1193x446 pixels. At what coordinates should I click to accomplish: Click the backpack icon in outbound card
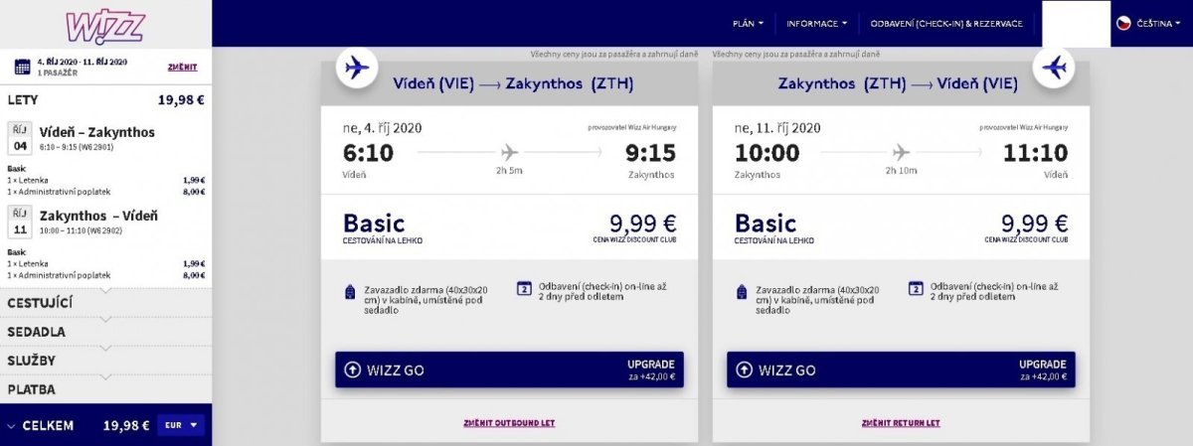[348, 291]
